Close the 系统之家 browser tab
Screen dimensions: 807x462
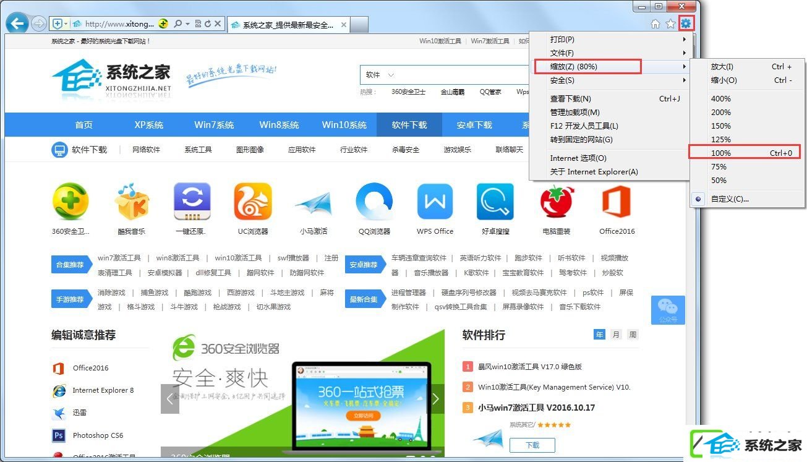coord(343,25)
